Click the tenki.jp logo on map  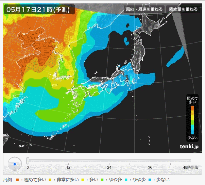pyautogui.click(x=189, y=146)
